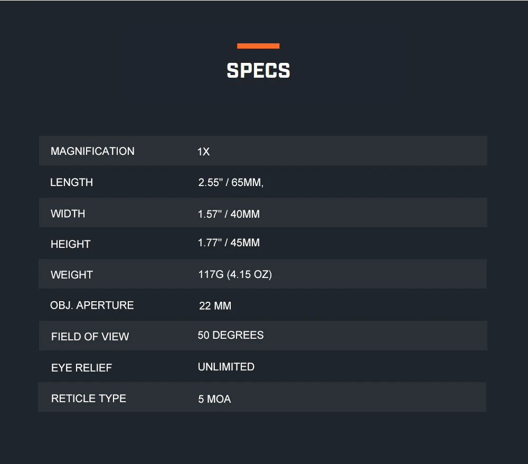Screen dimensions: 528x464
Task: Click the 1X magnification value
Action: coord(204,152)
